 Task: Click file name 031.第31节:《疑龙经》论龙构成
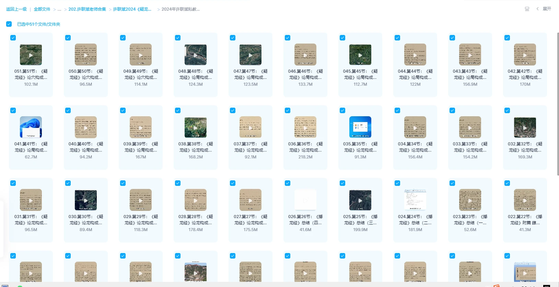31,220
